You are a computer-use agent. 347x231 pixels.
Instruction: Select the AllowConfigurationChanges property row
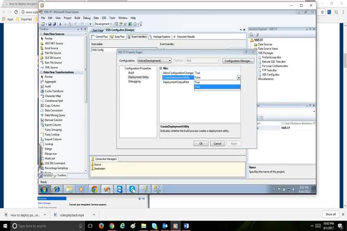[x=201, y=73]
